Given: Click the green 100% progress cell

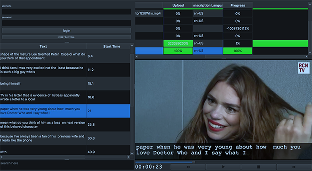Looking at the screenshot, I should (238, 51).
